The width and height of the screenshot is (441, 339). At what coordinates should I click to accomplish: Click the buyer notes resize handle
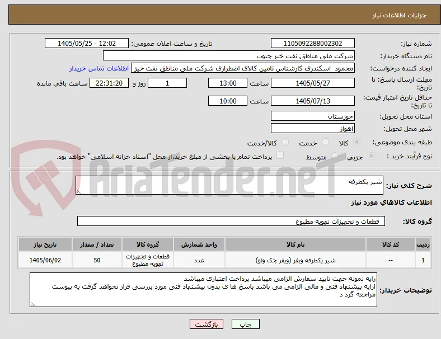(32, 304)
